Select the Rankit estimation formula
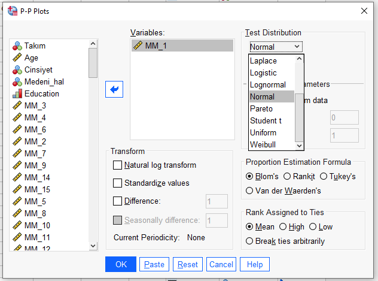The image size is (378, 281). 287,176
